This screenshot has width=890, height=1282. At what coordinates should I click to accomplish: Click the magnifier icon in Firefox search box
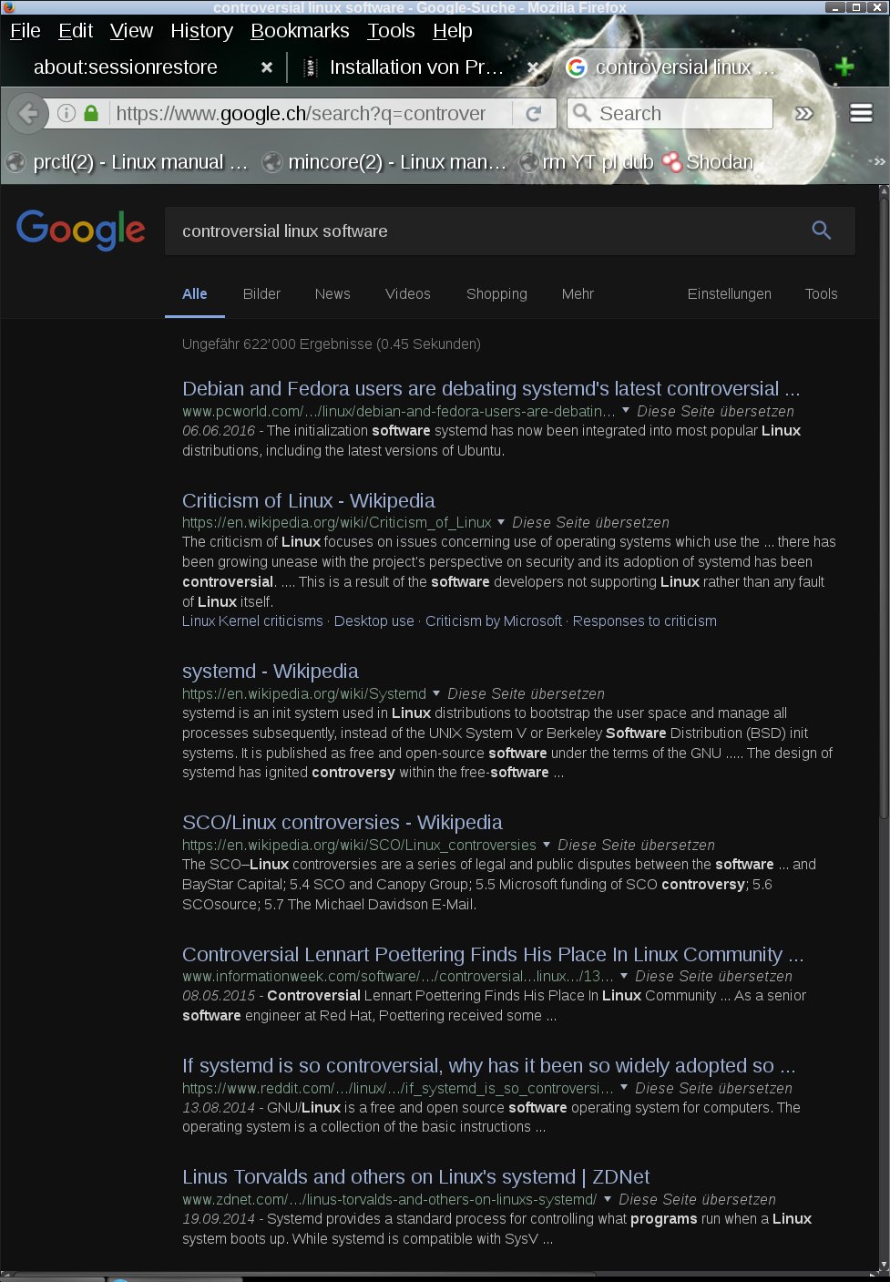click(x=582, y=113)
